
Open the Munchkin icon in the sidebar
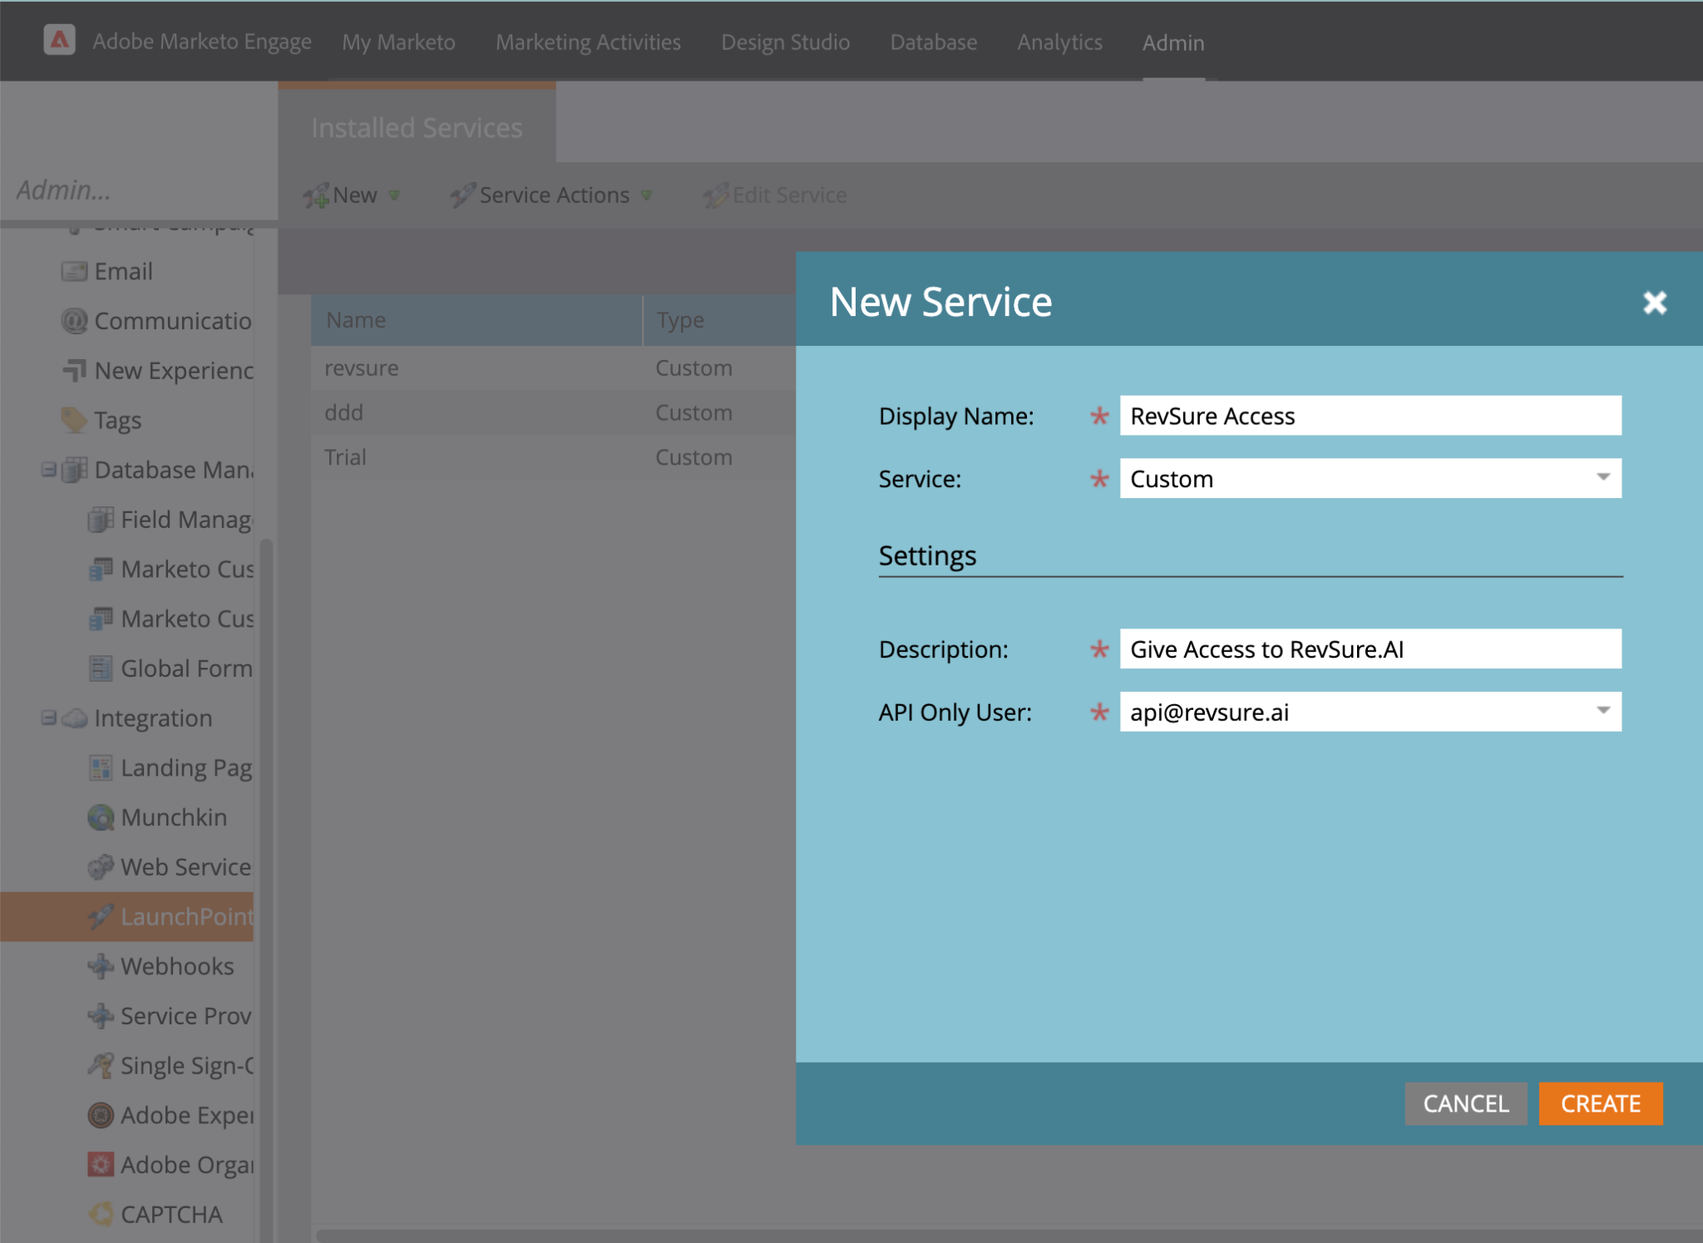101,817
